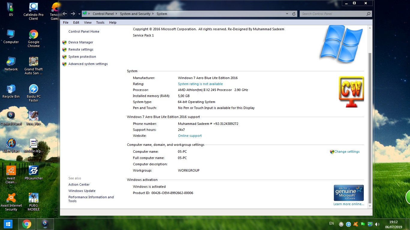Open Google Chrome from the taskbar

point(27,224)
